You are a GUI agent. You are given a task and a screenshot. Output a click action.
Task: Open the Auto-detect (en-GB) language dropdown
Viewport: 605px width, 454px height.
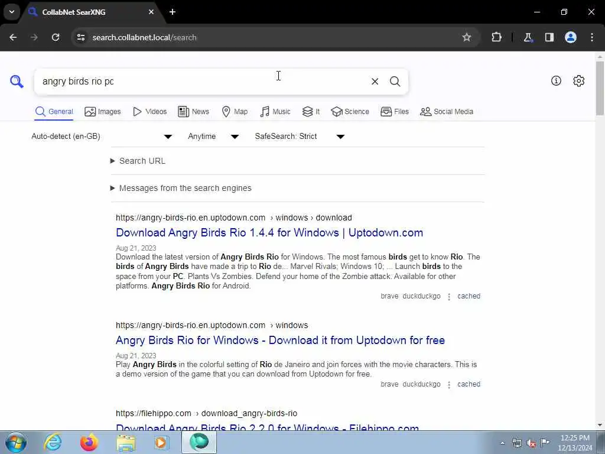coord(102,137)
